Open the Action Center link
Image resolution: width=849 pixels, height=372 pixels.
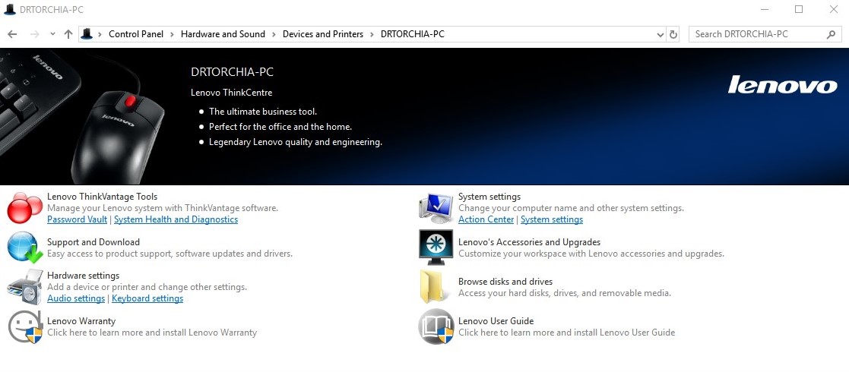point(486,219)
